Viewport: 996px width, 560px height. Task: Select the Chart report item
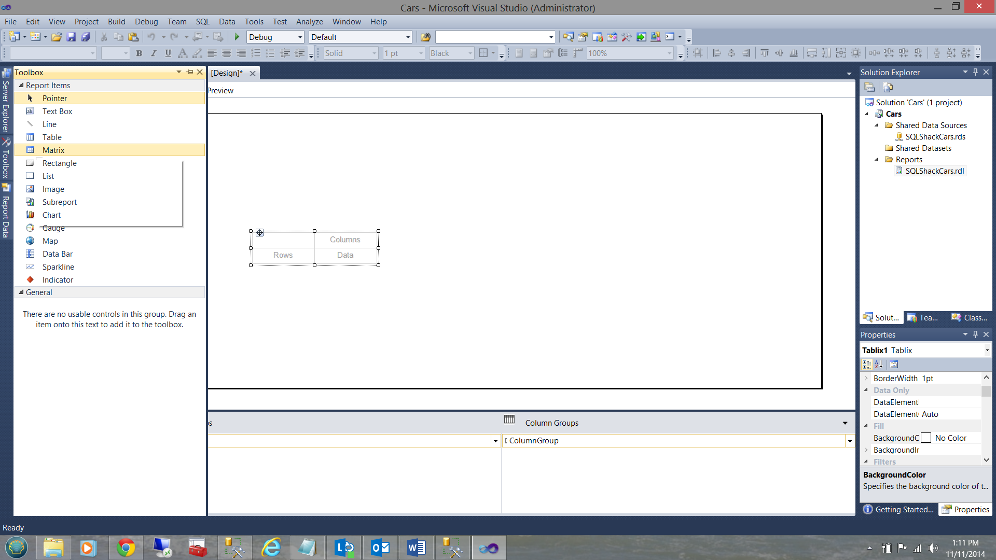51,215
